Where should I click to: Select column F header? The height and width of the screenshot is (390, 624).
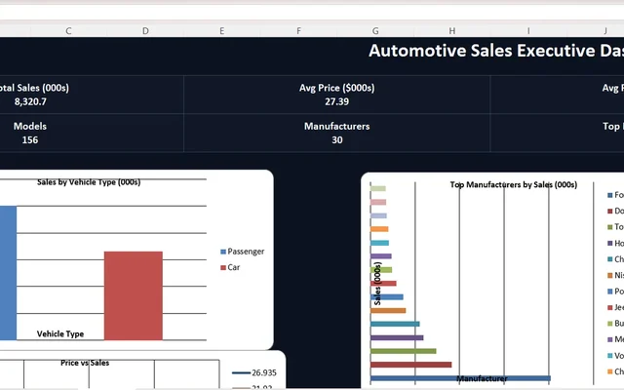coord(298,31)
